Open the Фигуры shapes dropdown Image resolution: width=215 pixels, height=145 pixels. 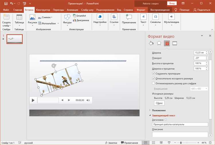(67, 23)
